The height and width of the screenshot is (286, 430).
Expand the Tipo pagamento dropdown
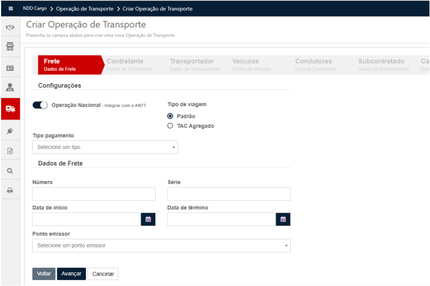point(105,147)
